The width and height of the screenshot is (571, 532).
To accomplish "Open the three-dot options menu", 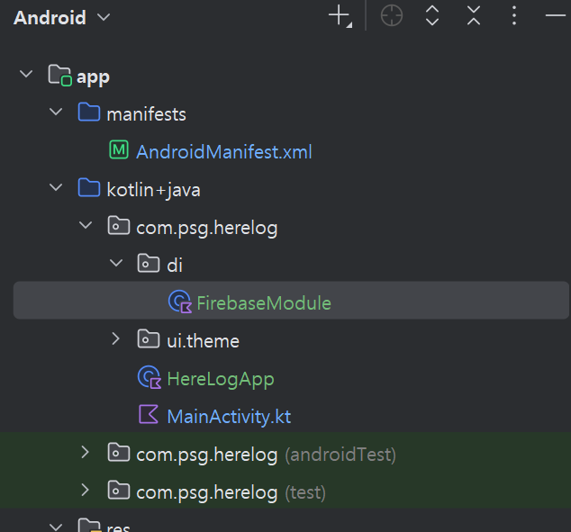I will point(514,16).
